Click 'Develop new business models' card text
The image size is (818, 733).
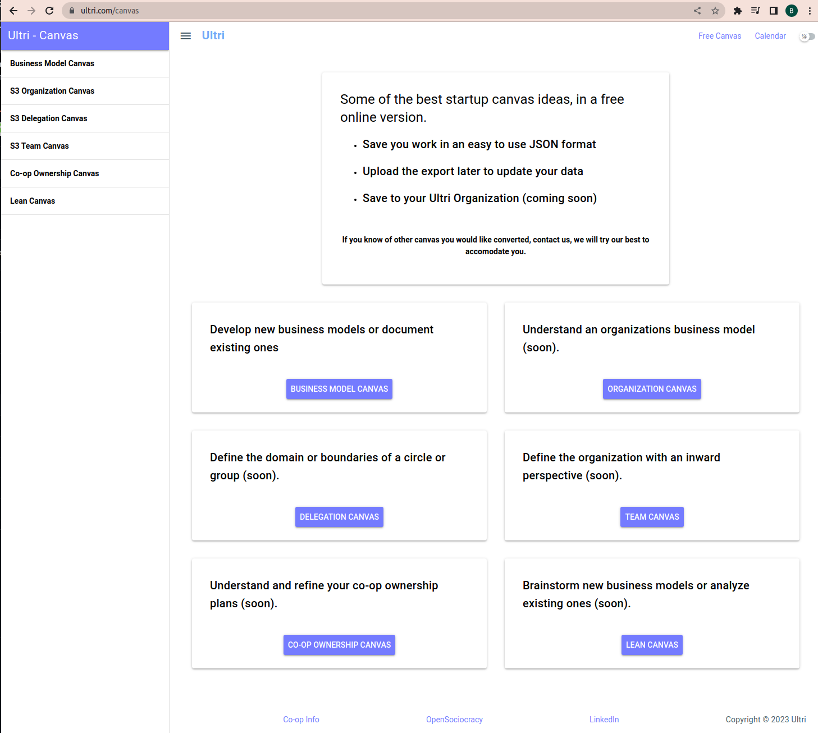322,338
